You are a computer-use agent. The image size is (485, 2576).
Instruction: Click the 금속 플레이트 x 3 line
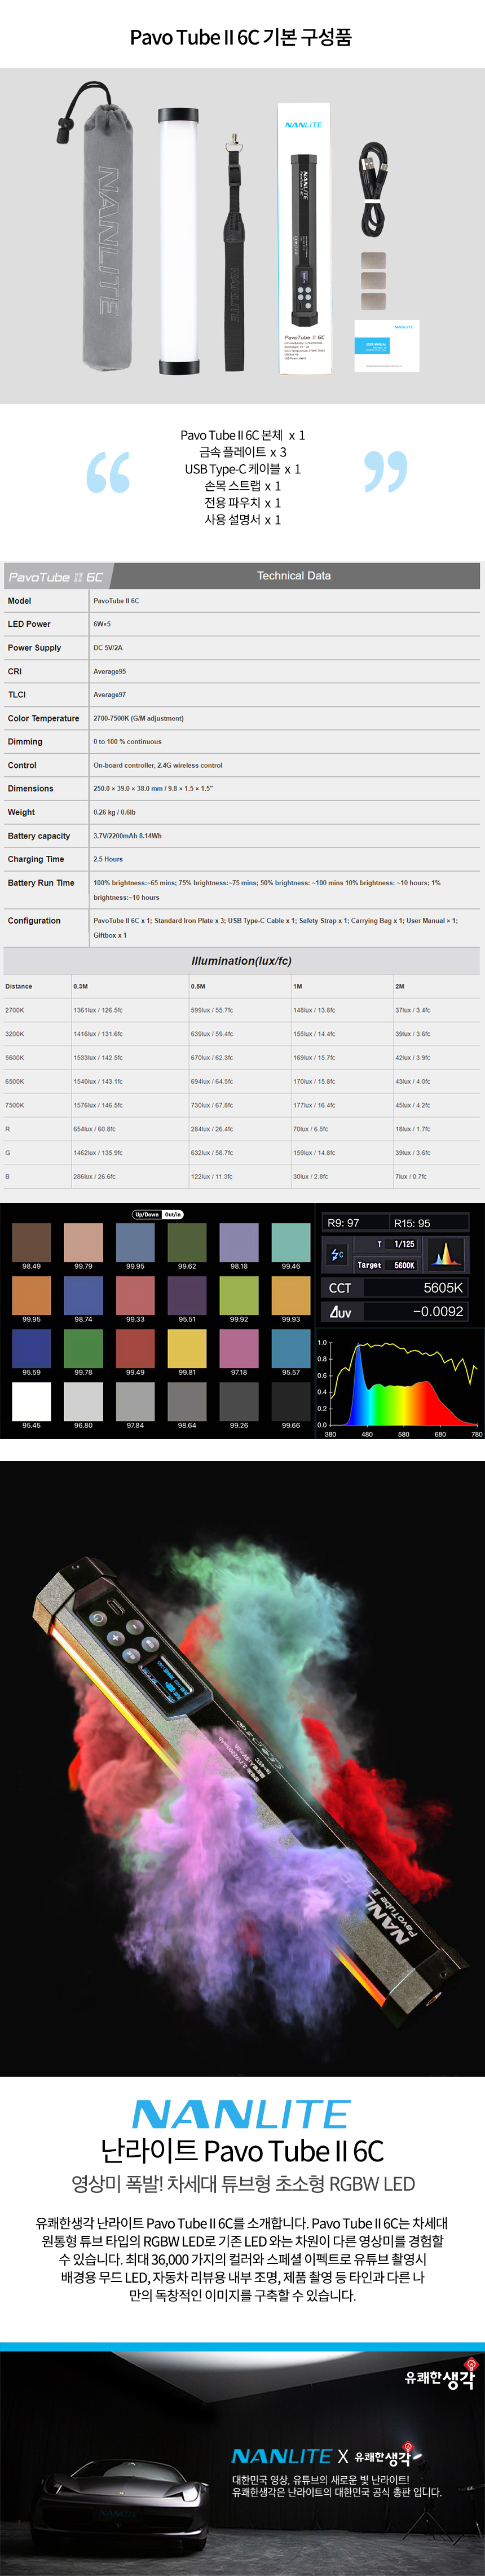(242, 452)
